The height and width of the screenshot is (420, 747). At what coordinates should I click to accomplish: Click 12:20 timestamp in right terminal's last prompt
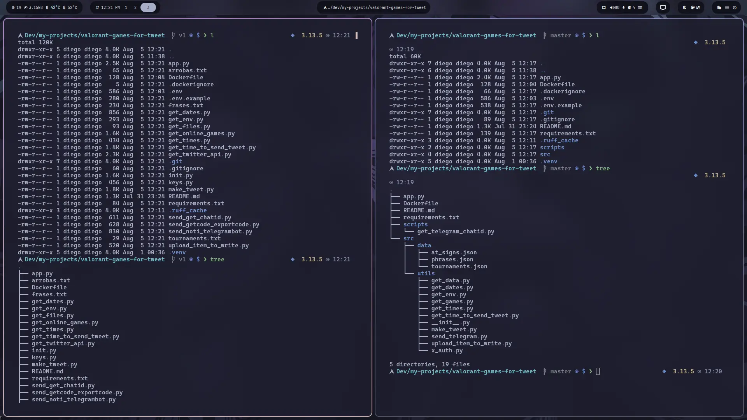(x=713, y=371)
